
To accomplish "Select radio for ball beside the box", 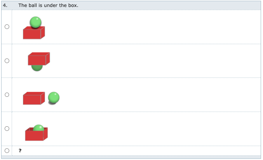I will (x=7, y=95).
